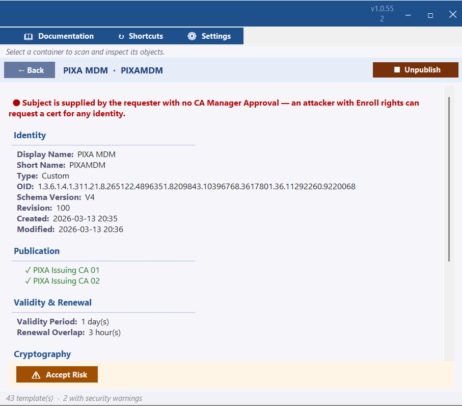Click the Accept Risk button
This screenshot has width=462, height=406.
pos(57,374)
